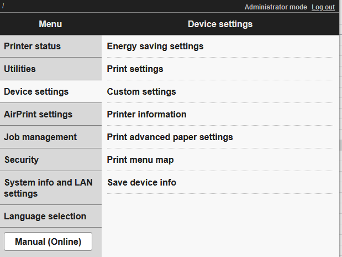The image size is (342, 257).
Task: Click the Log out link
Action: 323,7
